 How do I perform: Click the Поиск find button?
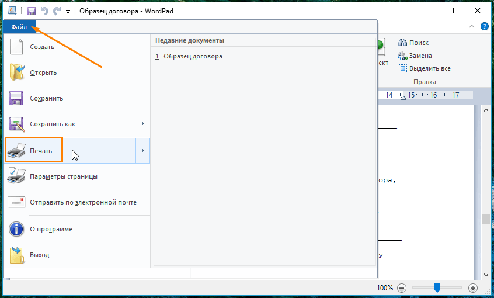pyautogui.click(x=413, y=43)
